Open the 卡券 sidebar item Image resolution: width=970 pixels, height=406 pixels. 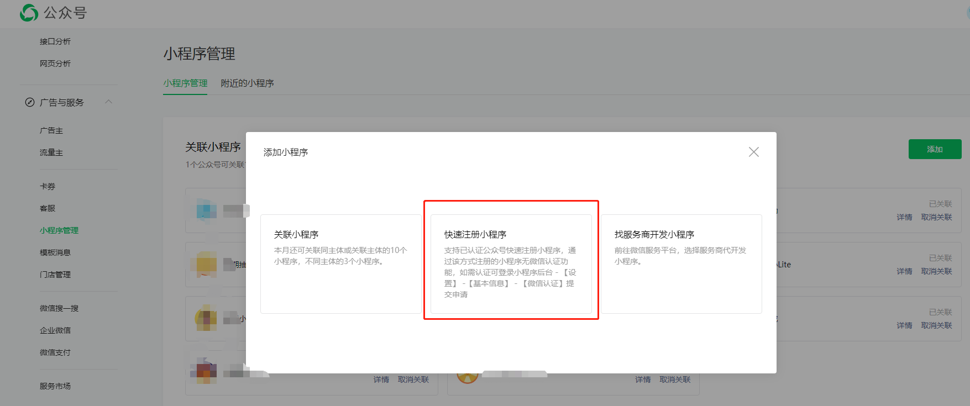pyautogui.click(x=48, y=186)
